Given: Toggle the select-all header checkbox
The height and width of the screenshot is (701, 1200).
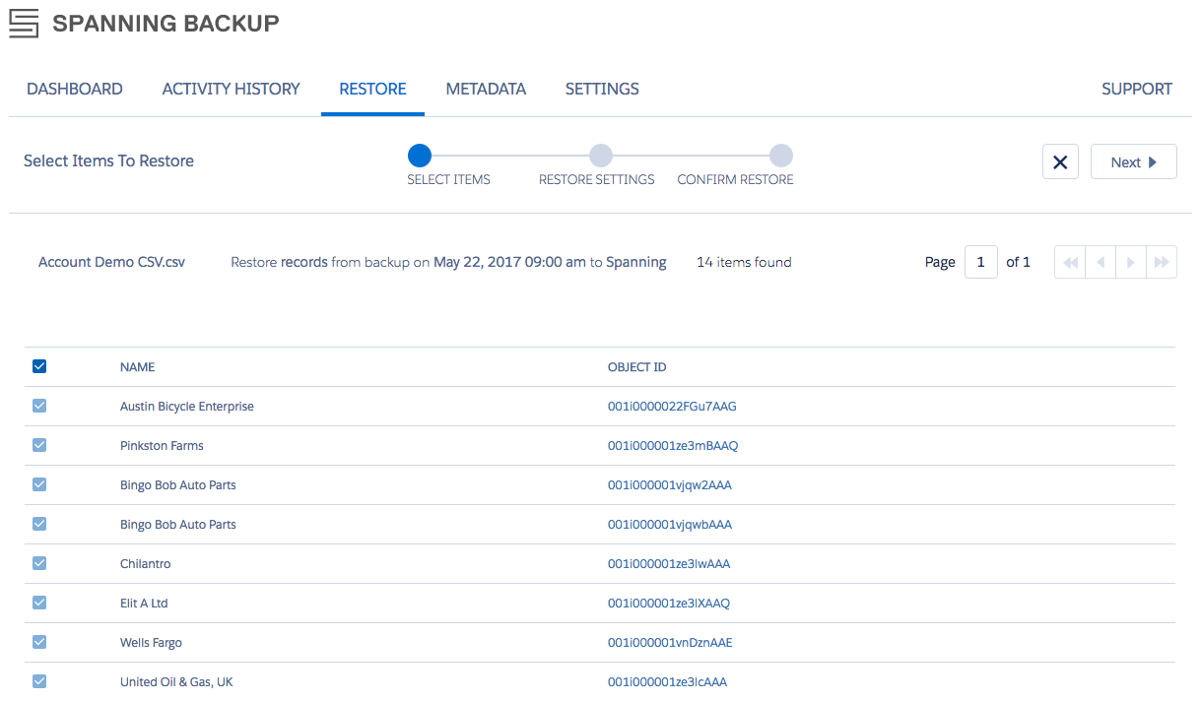Looking at the screenshot, I should point(39,366).
